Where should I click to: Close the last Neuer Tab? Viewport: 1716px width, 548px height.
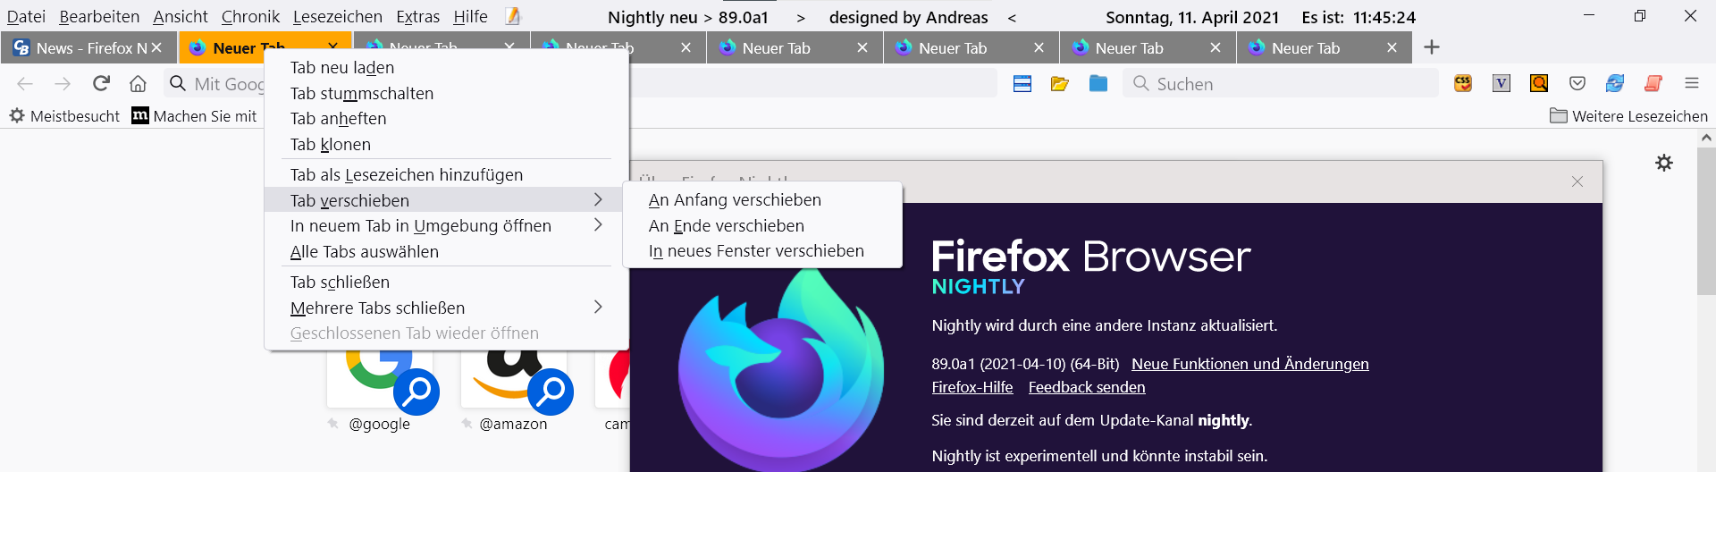click(x=1392, y=48)
